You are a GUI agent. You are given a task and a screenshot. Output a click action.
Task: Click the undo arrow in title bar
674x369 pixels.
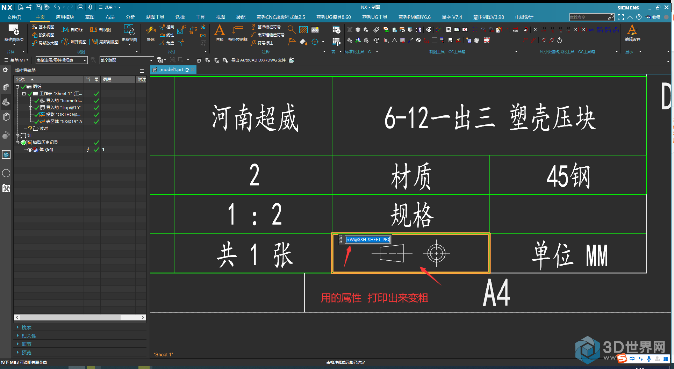(x=57, y=7)
